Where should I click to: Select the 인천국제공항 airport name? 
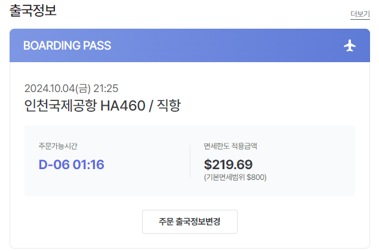(x=60, y=106)
